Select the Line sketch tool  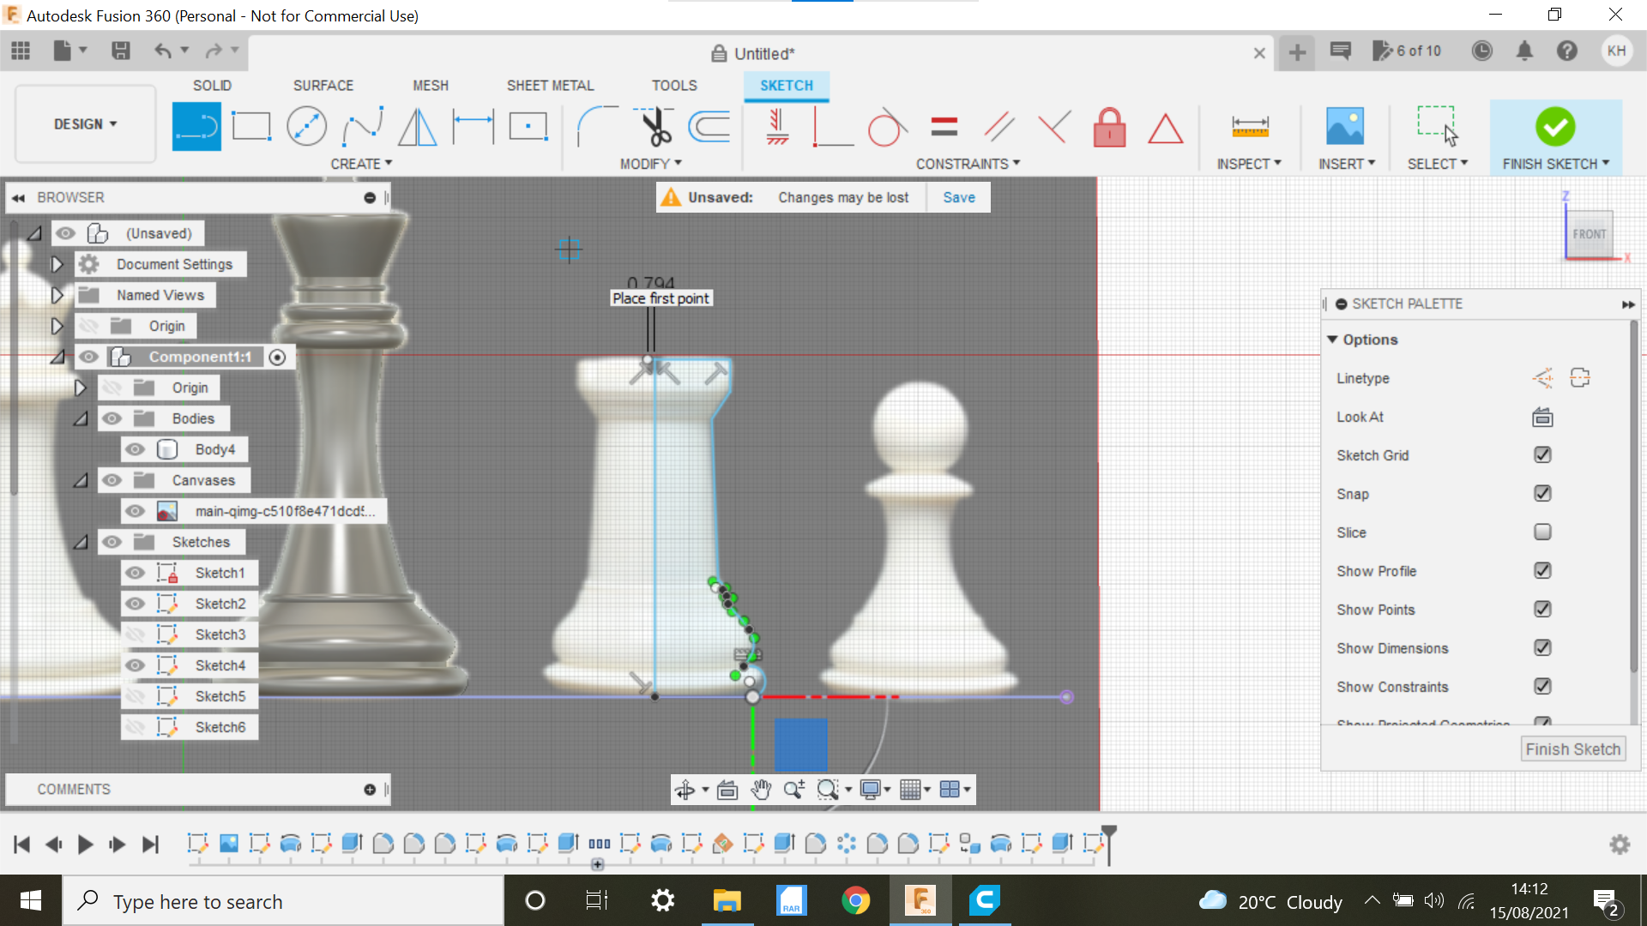coord(196,125)
